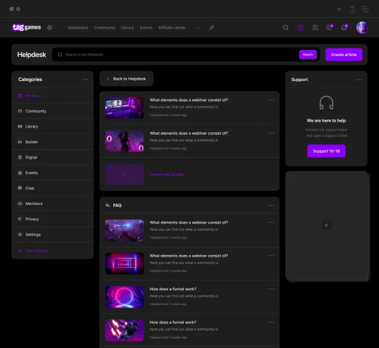Open the Support panel three-dot menu
Image resolution: width=379 pixels, height=348 pixels.
[x=359, y=79]
